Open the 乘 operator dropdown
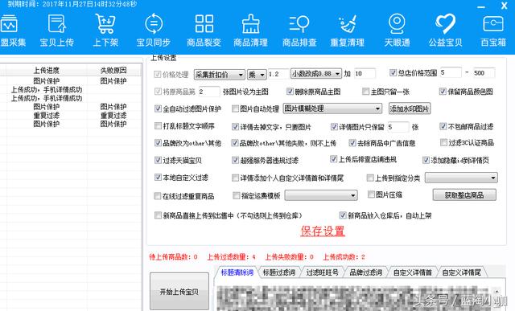This screenshot has height=311, width=515. 257,75
